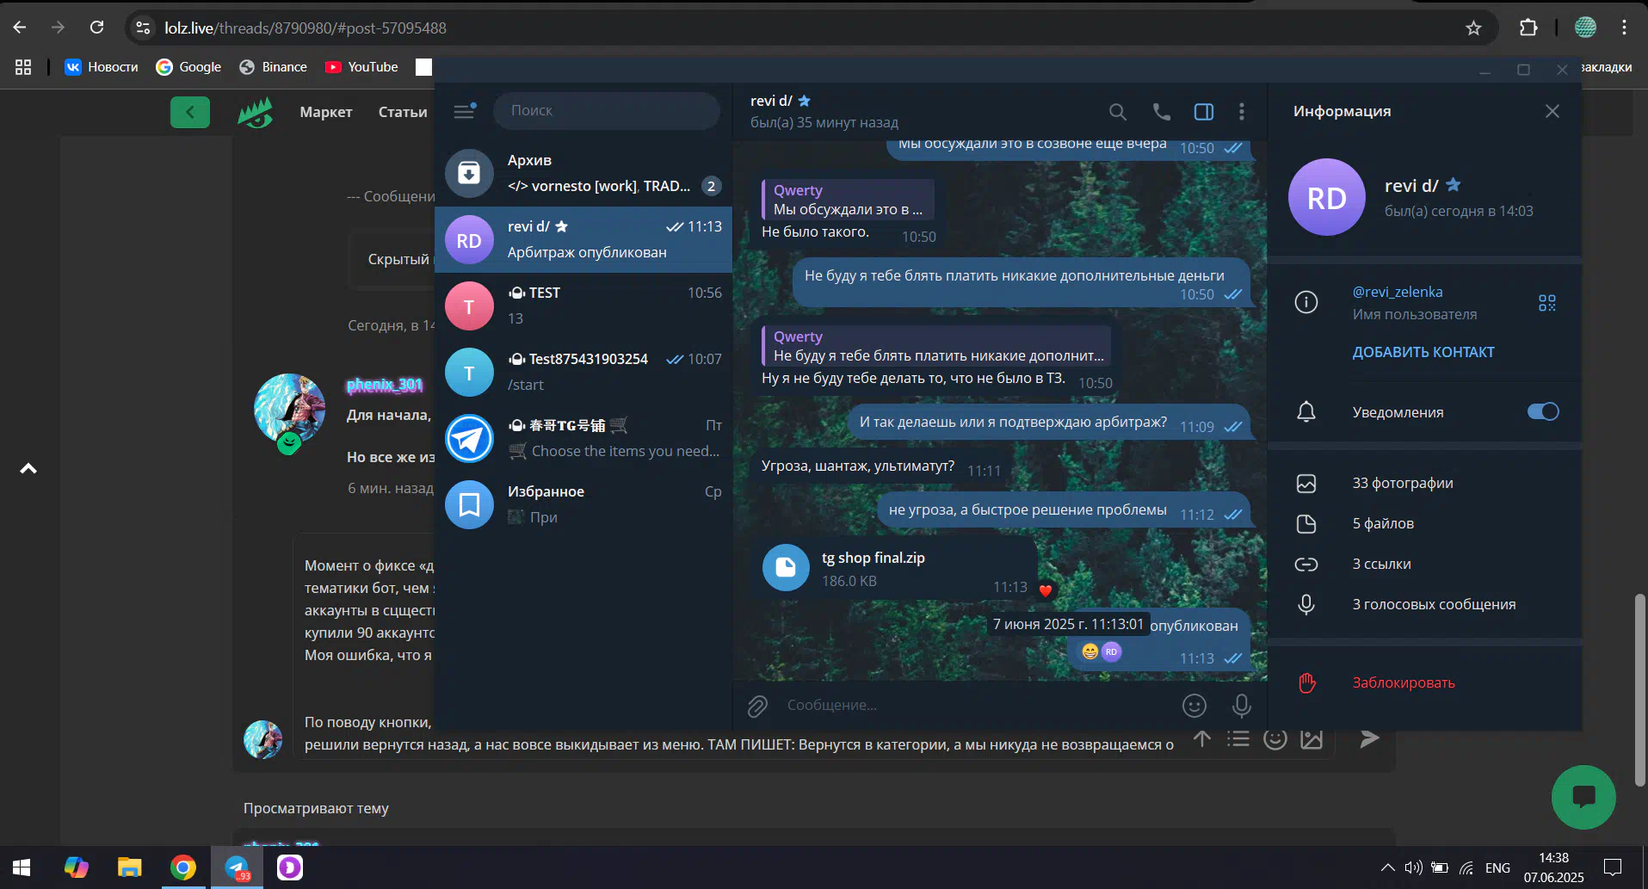The image size is (1648, 889).
Task: Click green back arrow on forum
Action: click(190, 112)
